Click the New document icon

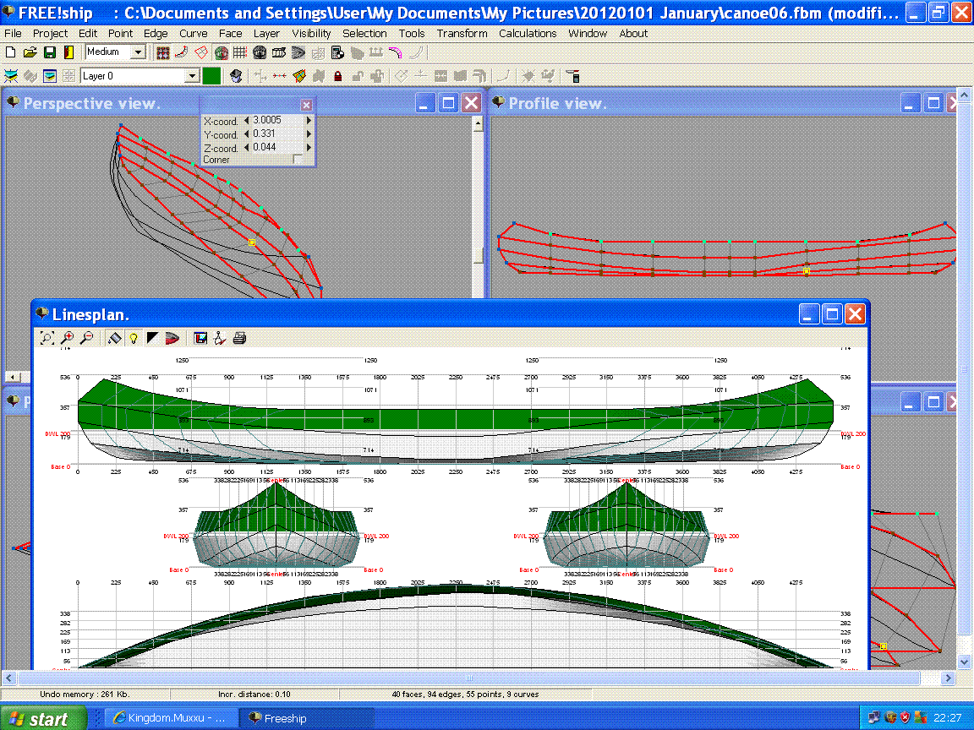tap(9, 52)
